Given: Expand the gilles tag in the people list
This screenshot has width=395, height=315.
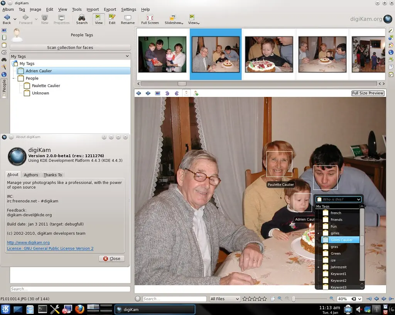Looking at the screenshot, I should [x=319, y=233].
